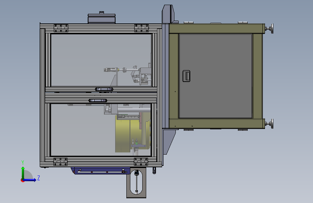This screenshot has height=203, width=313.
Task: Select the shaft assembly visible in the upper window
Action: 122,70
